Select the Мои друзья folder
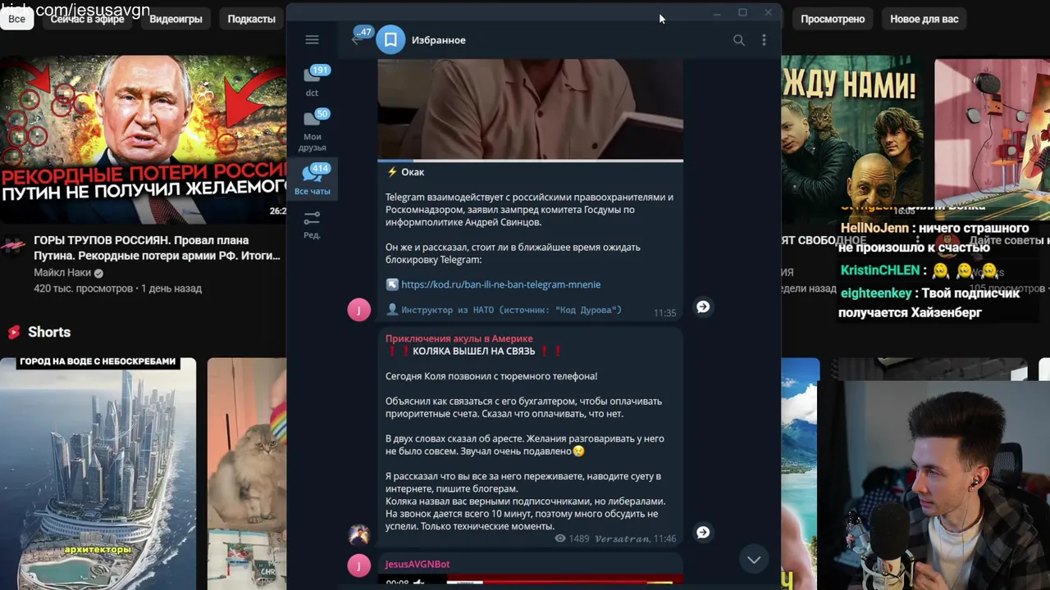 [x=312, y=130]
